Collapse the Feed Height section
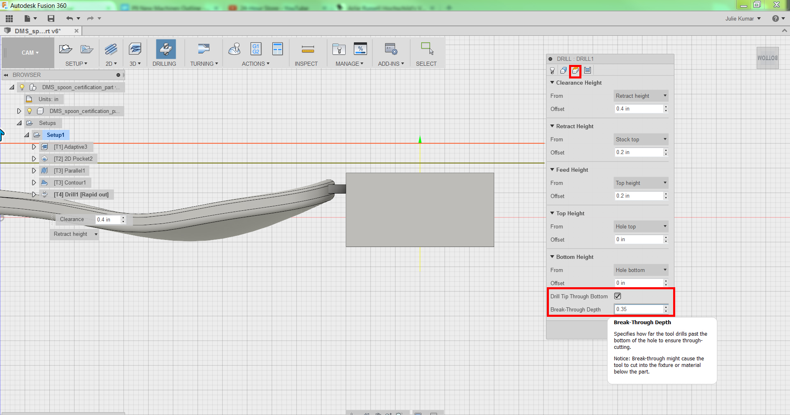The image size is (790, 415). click(552, 170)
